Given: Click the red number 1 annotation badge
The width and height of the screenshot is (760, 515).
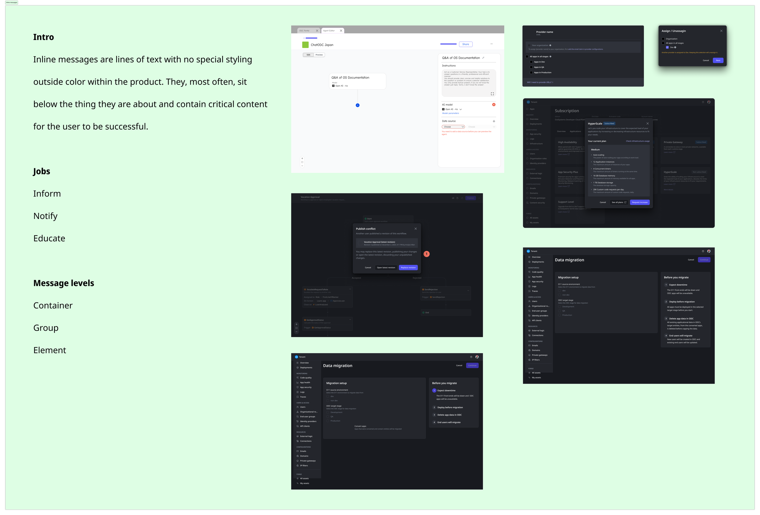Looking at the screenshot, I should [427, 254].
